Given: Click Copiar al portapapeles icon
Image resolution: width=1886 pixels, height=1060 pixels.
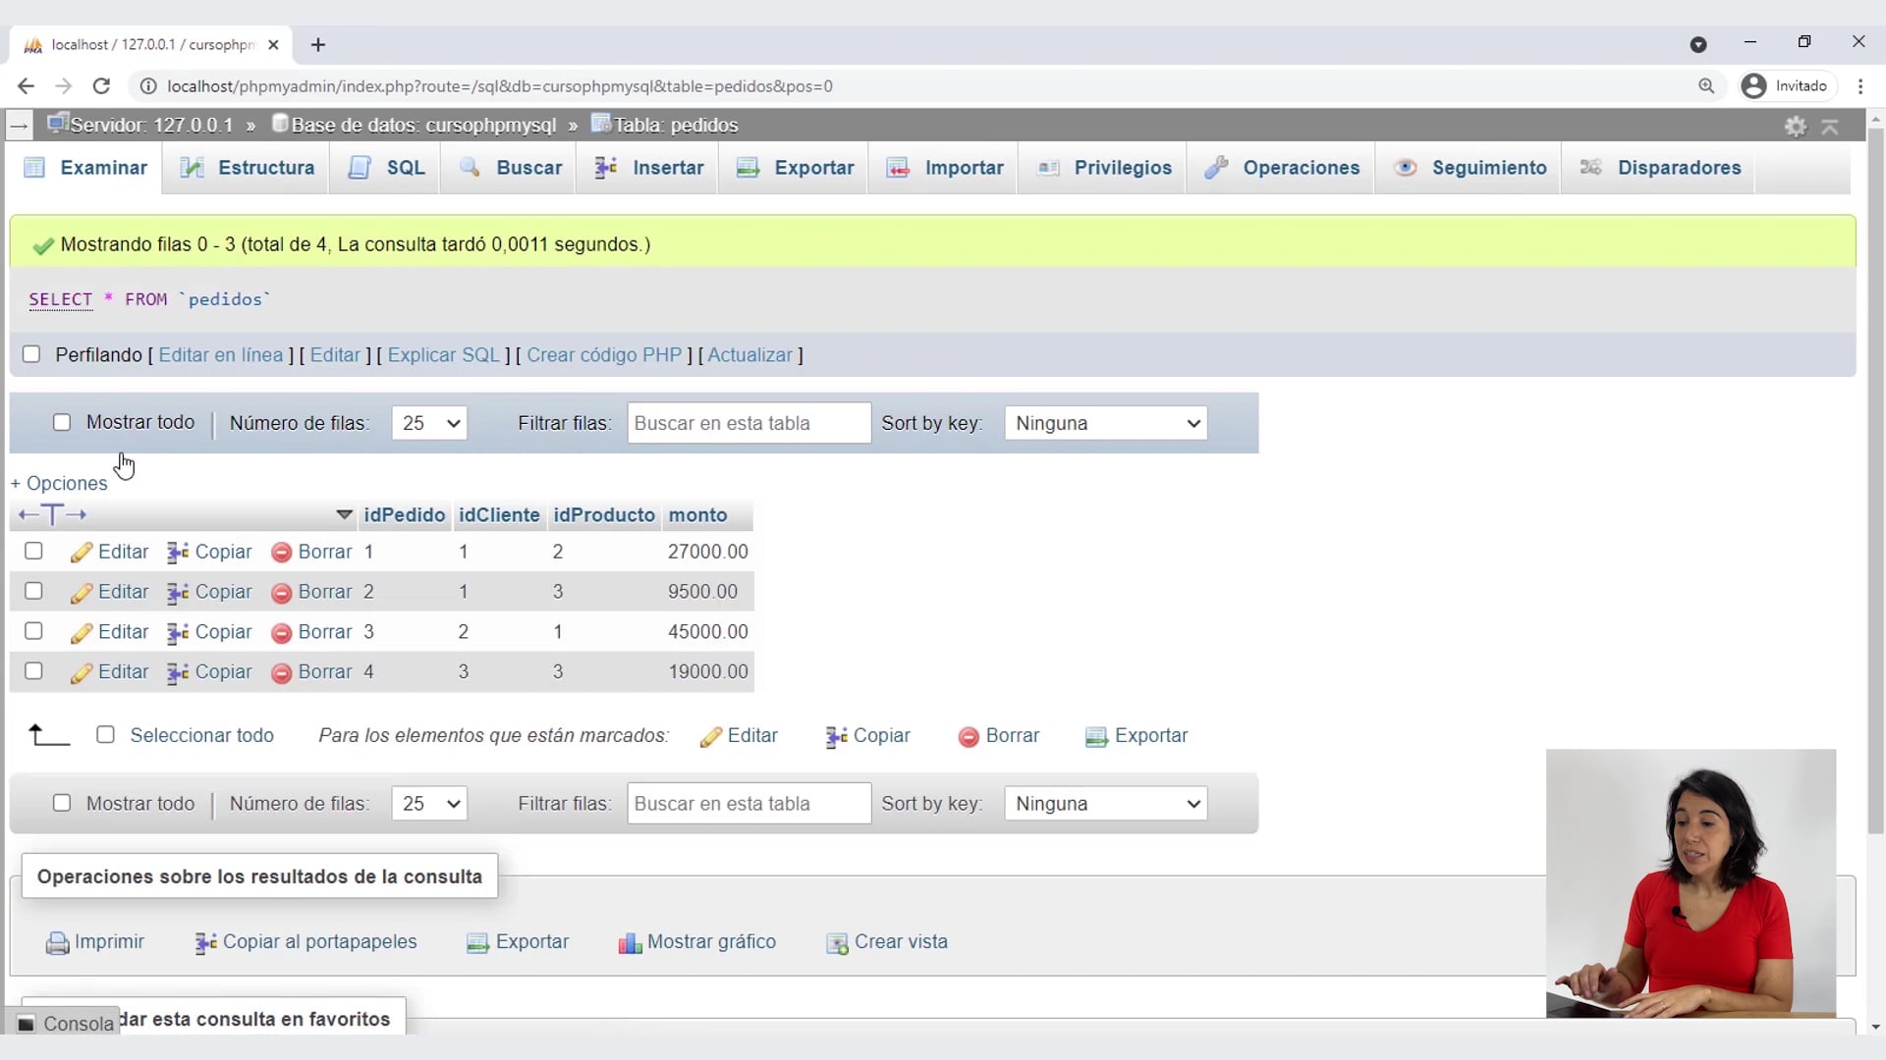Looking at the screenshot, I should [x=205, y=943].
